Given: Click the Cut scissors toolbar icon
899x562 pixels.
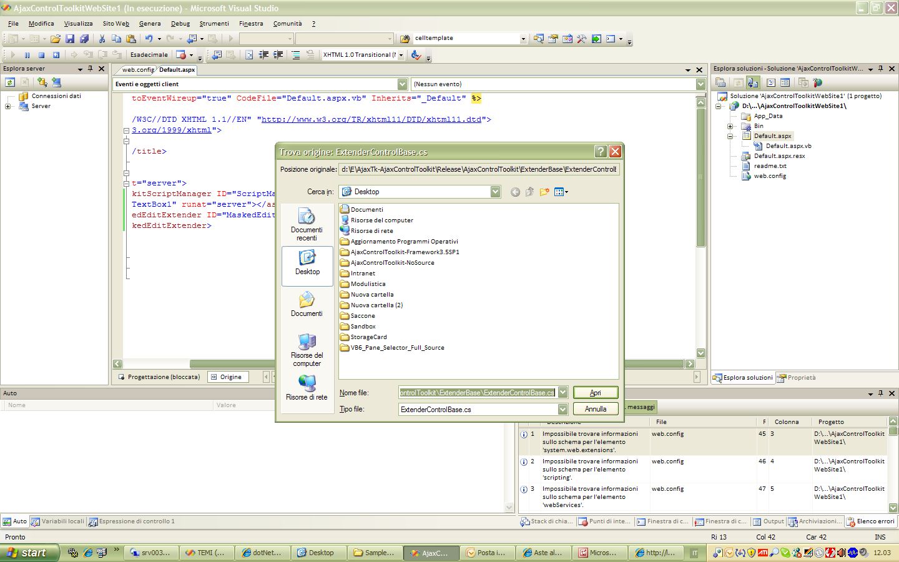Looking at the screenshot, I should click(x=102, y=39).
